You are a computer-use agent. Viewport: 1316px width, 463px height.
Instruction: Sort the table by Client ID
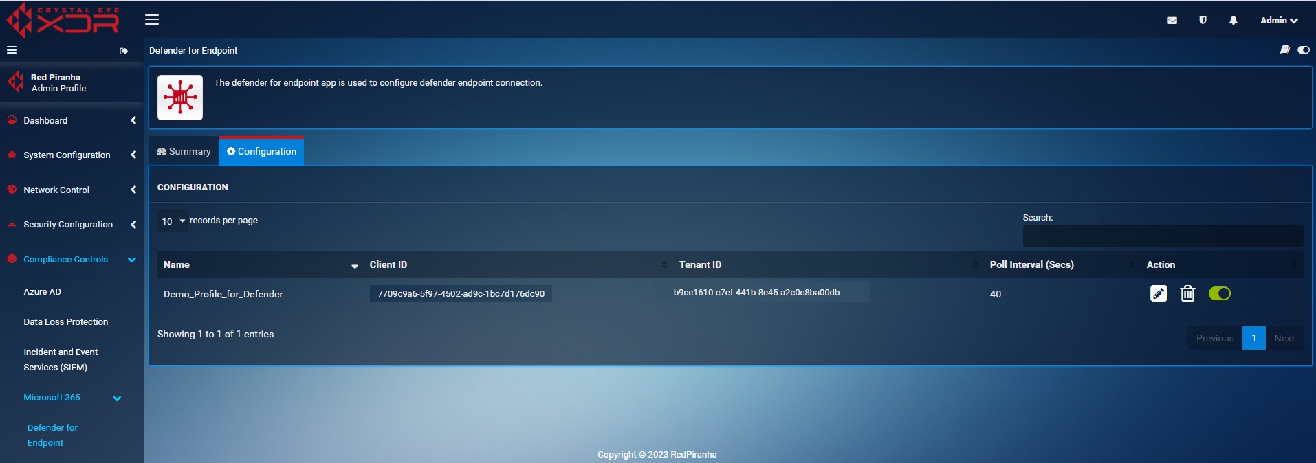click(x=518, y=265)
